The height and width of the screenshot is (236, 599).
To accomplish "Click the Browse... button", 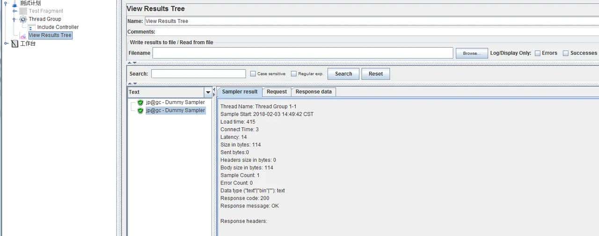I will coord(472,53).
